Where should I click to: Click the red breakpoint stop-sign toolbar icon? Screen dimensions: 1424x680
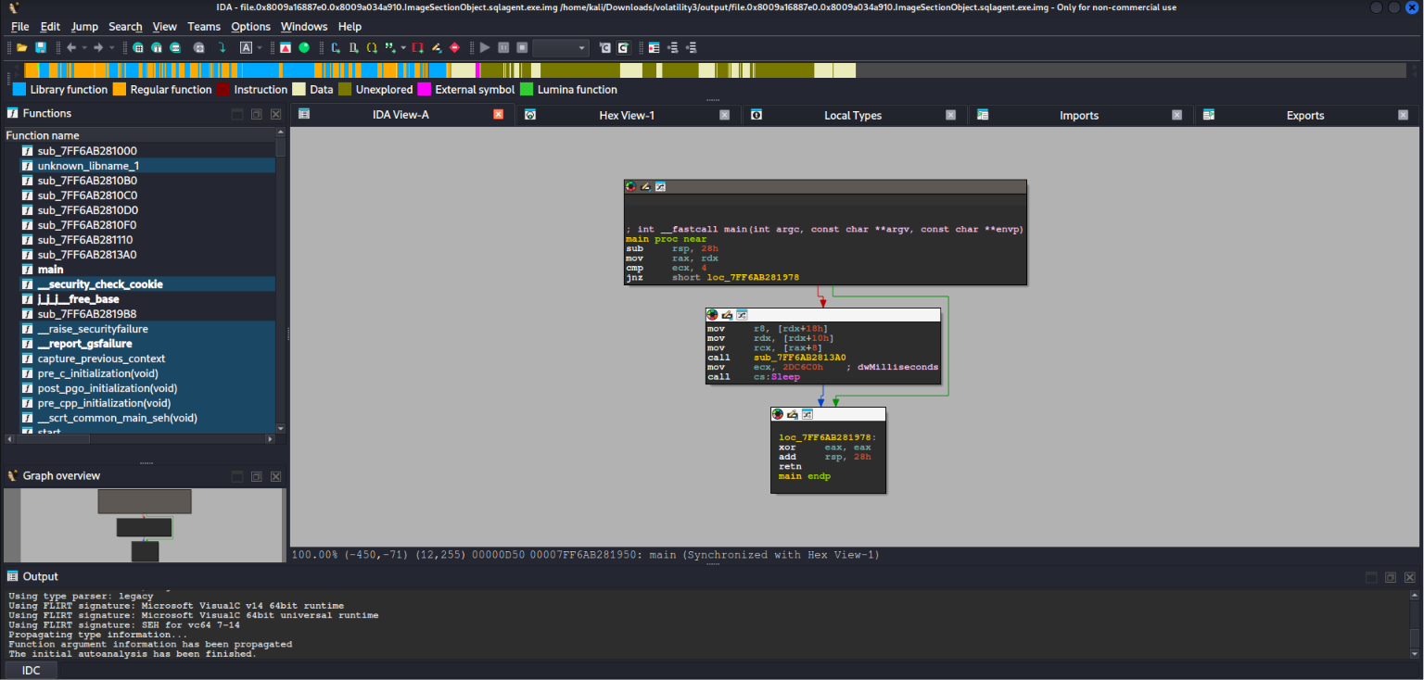pos(454,47)
